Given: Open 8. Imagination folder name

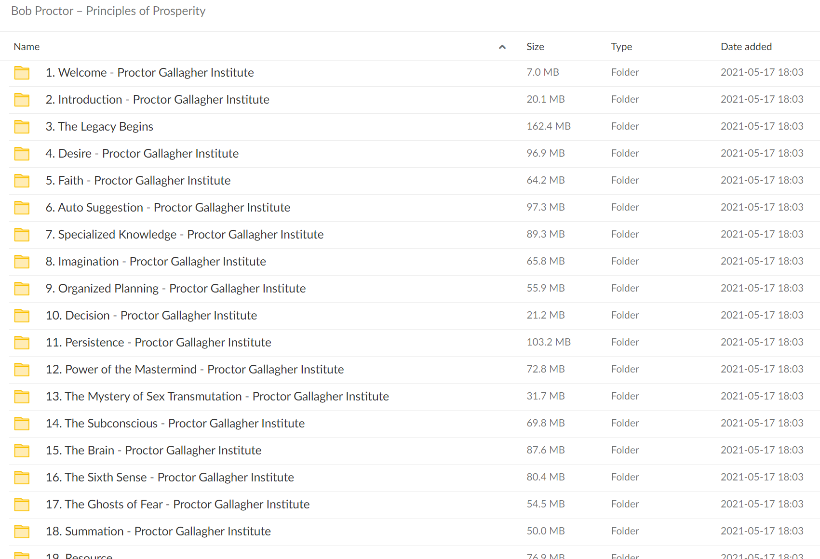Looking at the screenshot, I should pos(156,261).
